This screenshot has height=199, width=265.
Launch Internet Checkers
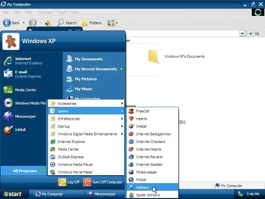(152, 142)
